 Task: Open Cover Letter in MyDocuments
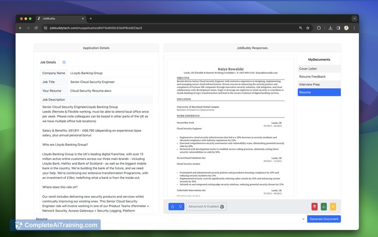[319, 69]
